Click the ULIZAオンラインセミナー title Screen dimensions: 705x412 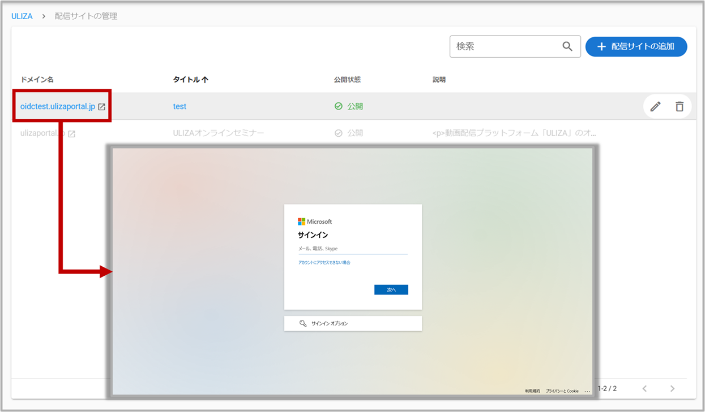click(219, 133)
